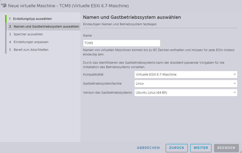Click the Kompatibilität field label

coord(93,75)
